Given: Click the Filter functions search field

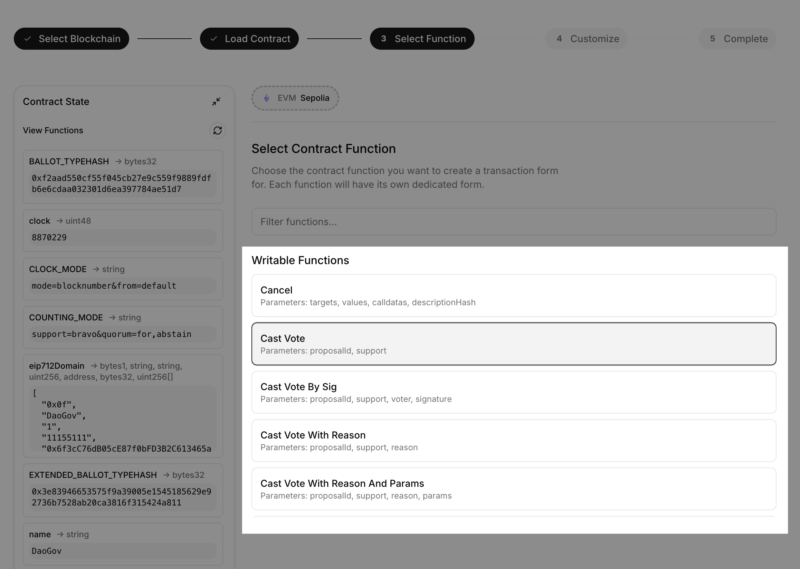Looking at the screenshot, I should [x=514, y=222].
